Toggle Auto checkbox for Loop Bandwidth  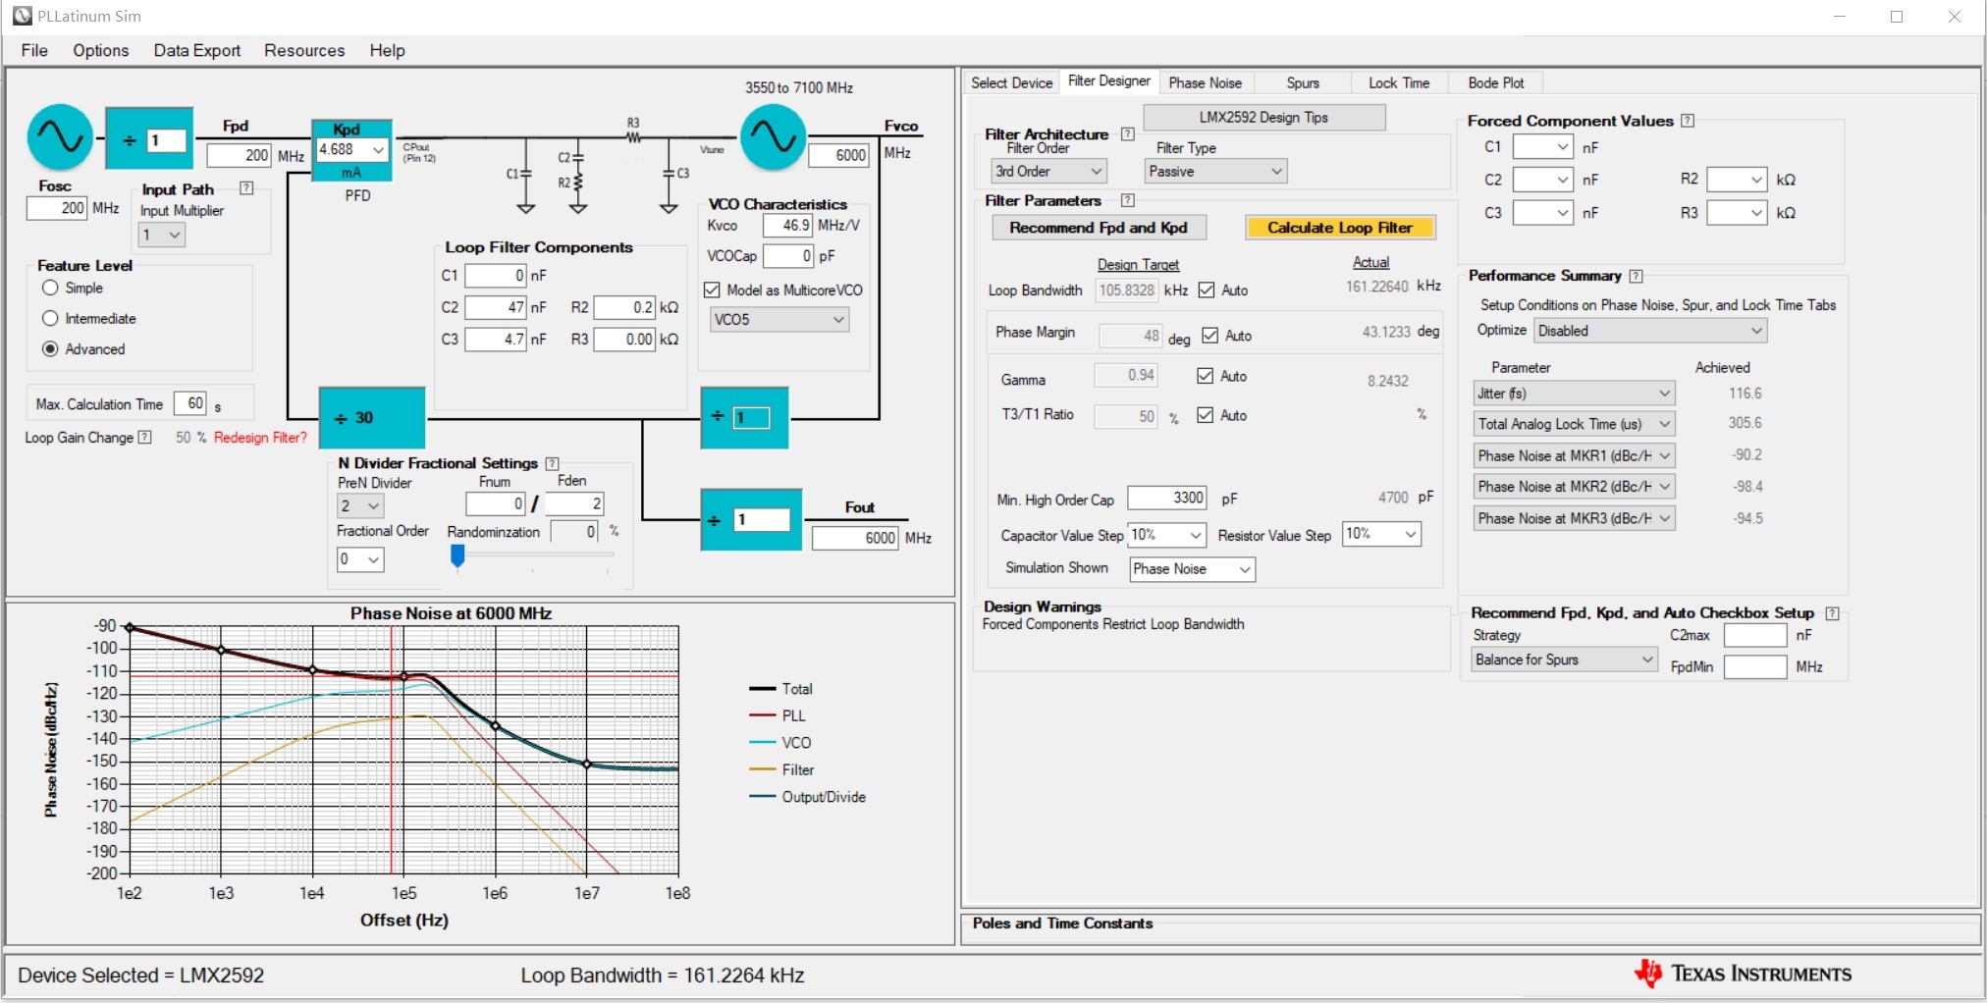(x=1207, y=290)
